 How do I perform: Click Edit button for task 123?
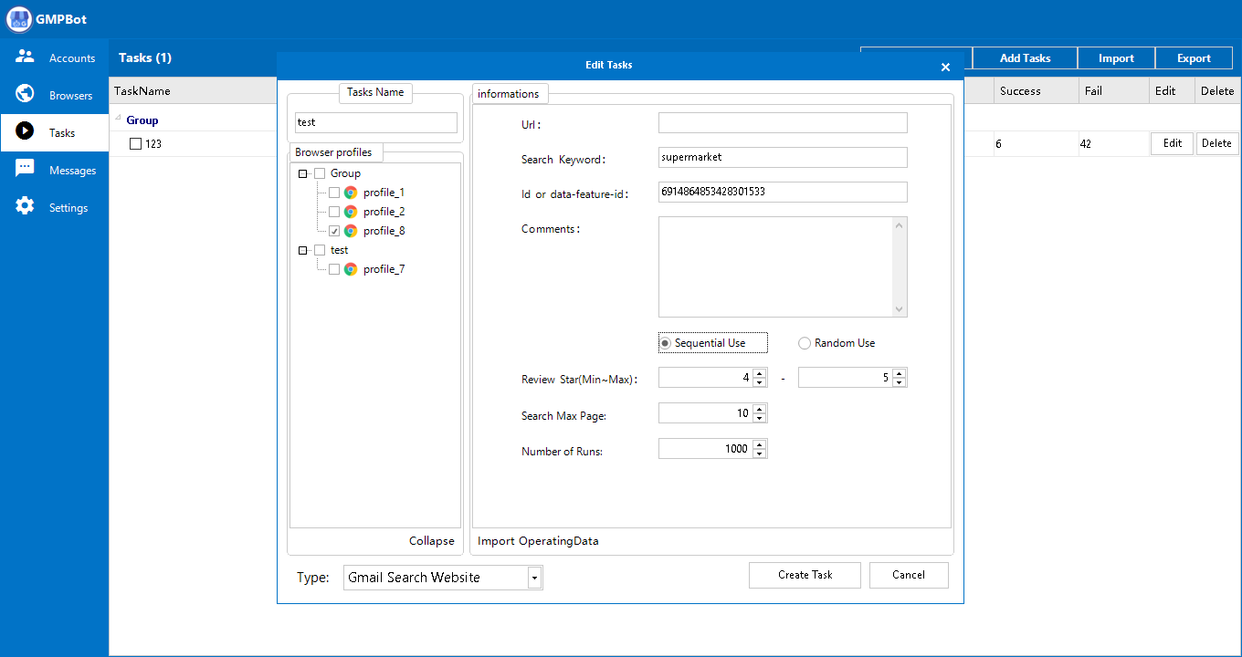coord(1173,143)
